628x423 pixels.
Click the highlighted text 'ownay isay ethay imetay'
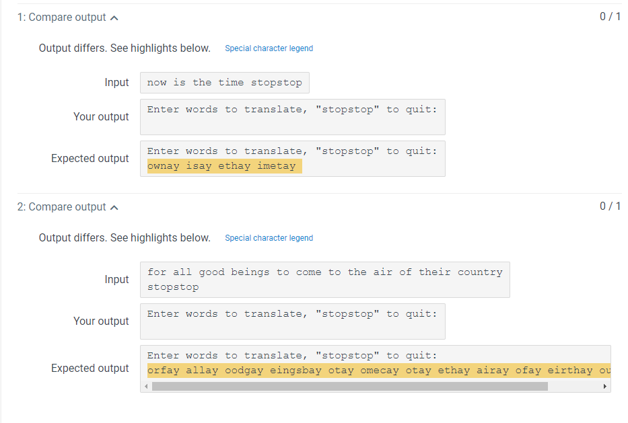(222, 165)
